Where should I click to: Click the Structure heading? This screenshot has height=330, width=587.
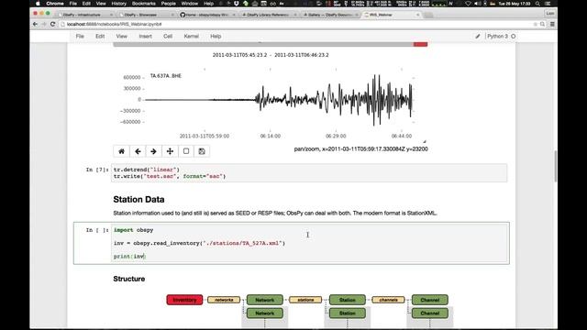[x=129, y=279]
